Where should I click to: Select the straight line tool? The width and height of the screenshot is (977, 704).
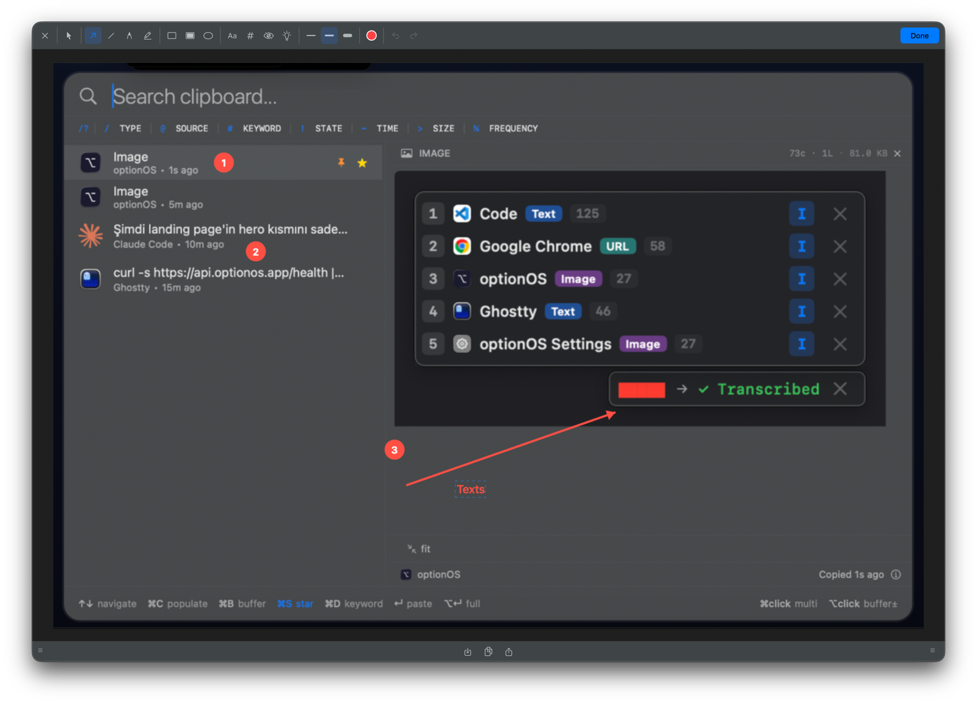coord(111,36)
